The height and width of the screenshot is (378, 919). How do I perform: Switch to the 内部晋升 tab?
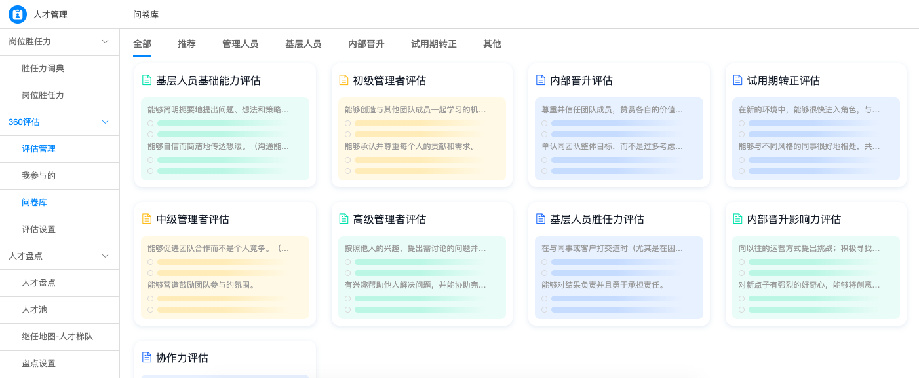[366, 44]
